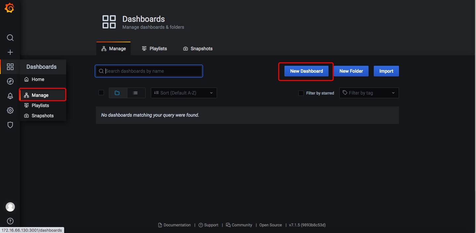Select the Manage tab

tap(113, 49)
